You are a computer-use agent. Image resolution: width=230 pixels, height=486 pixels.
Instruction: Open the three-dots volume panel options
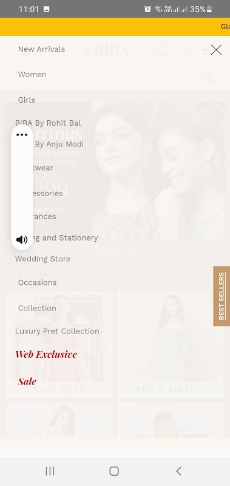tap(22, 134)
